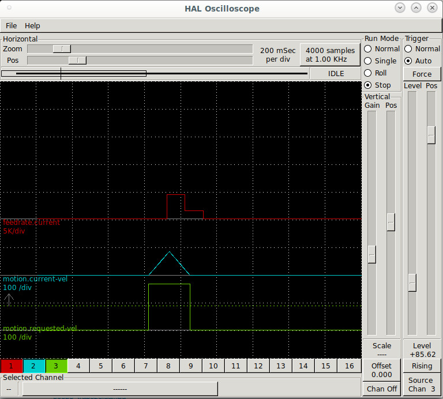Click the Level +85.62 readout
This screenshot has width=443, height=399.
[x=422, y=350]
